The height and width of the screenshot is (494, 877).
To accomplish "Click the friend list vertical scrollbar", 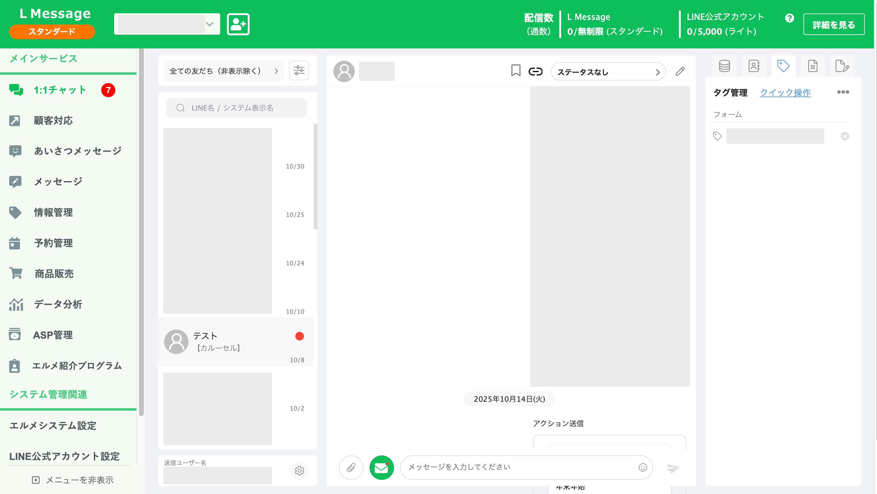I will click(x=315, y=177).
